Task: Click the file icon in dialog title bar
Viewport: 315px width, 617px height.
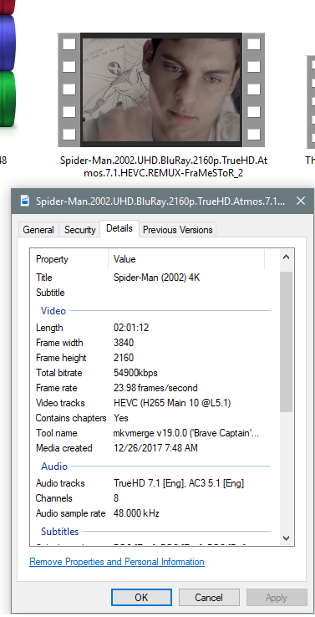Action: 24,201
